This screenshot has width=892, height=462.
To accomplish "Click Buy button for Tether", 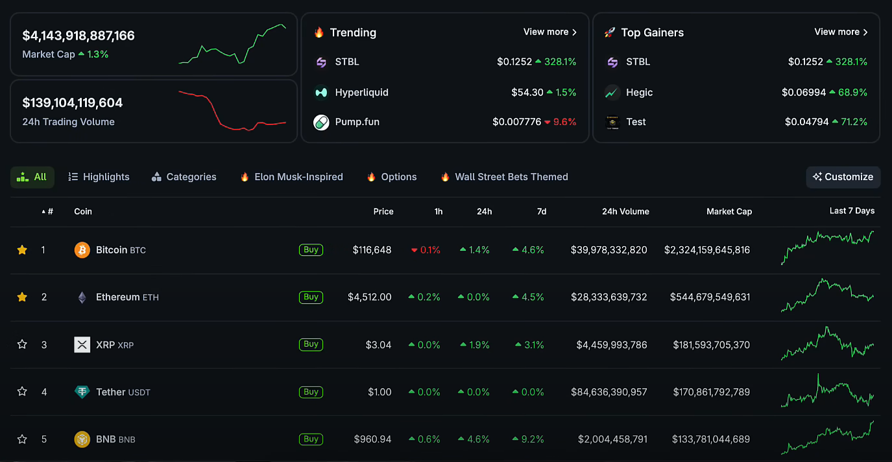I will click(311, 392).
